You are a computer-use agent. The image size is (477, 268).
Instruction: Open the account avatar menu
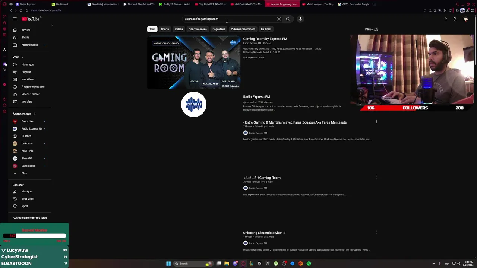click(x=465, y=19)
